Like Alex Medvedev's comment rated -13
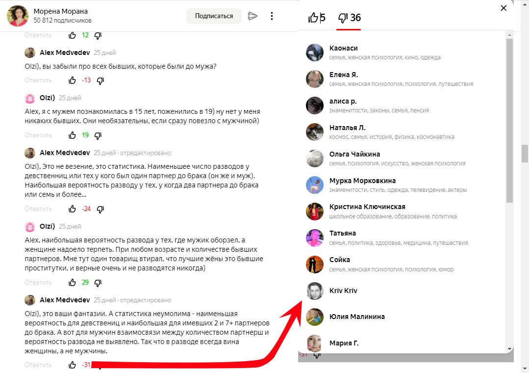 (72, 80)
